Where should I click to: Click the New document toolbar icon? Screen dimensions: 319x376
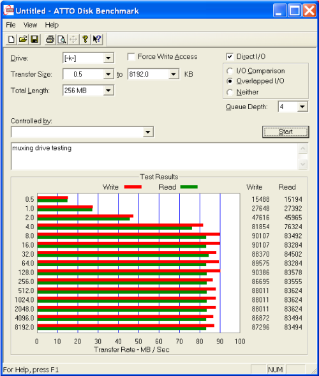pos(11,40)
